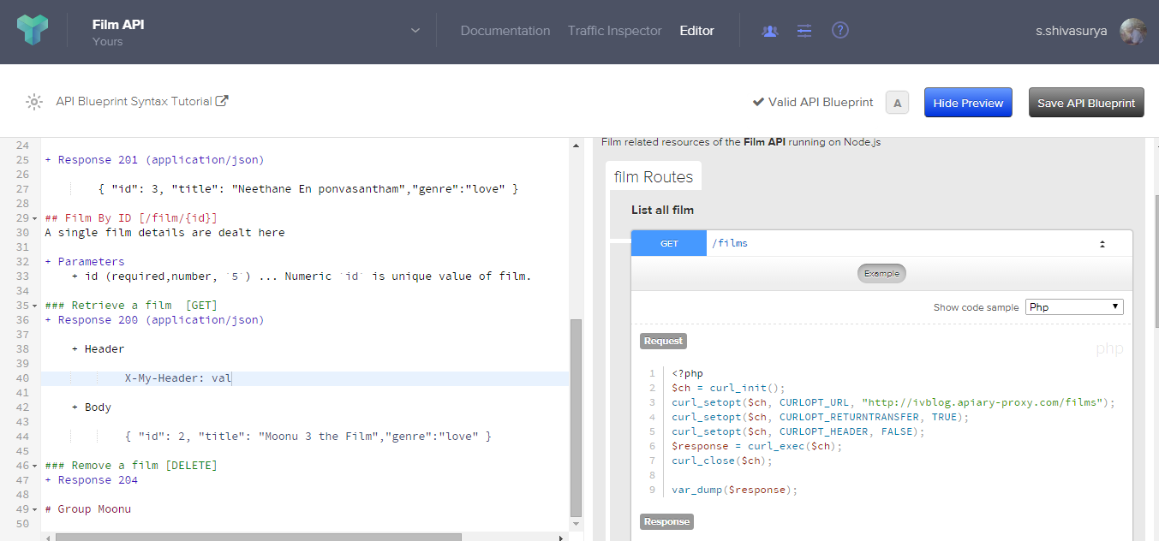Open the Traffic Inspector tab
The height and width of the screenshot is (541, 1159).
(615, 31)
